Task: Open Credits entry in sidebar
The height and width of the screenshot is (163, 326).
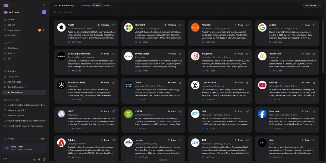Action: 24,139
